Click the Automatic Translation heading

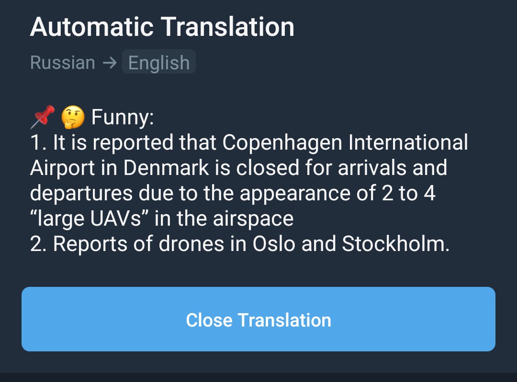tap(162, 27)
